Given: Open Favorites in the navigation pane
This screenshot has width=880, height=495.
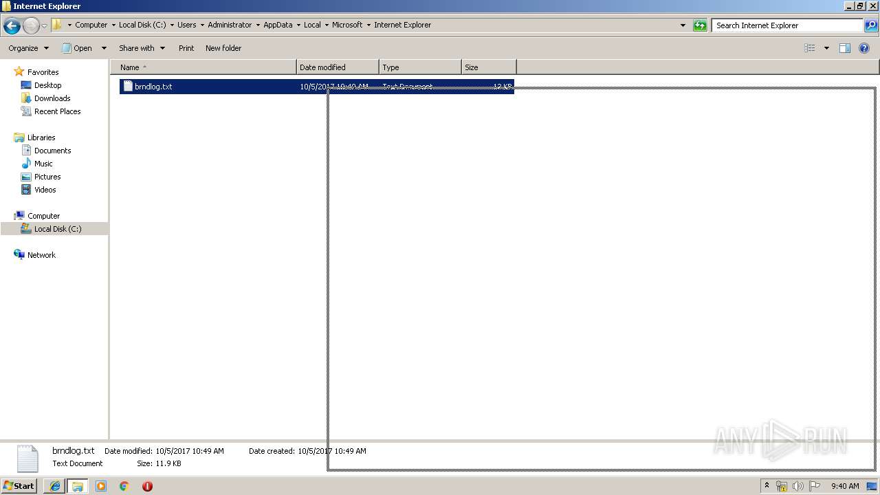Looking at the screenshot, I should coord(43,72).
